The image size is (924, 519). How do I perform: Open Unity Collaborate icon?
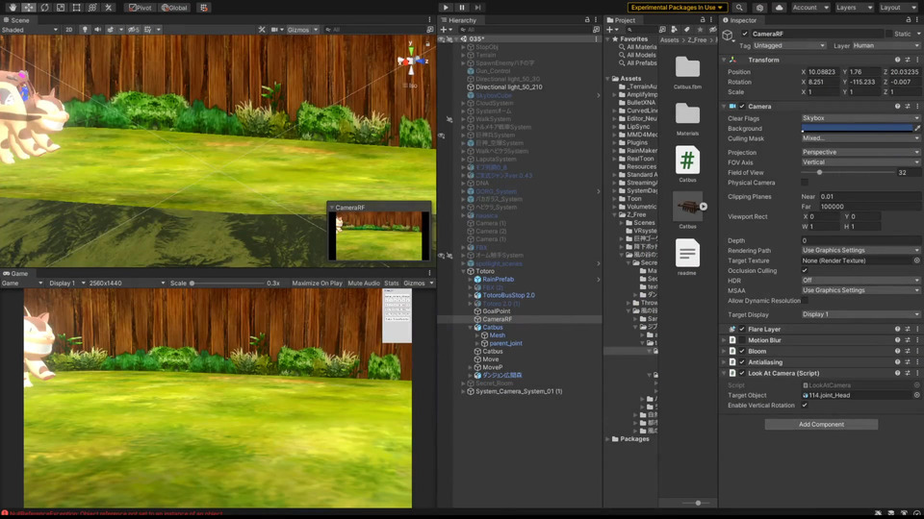[759, 8]
